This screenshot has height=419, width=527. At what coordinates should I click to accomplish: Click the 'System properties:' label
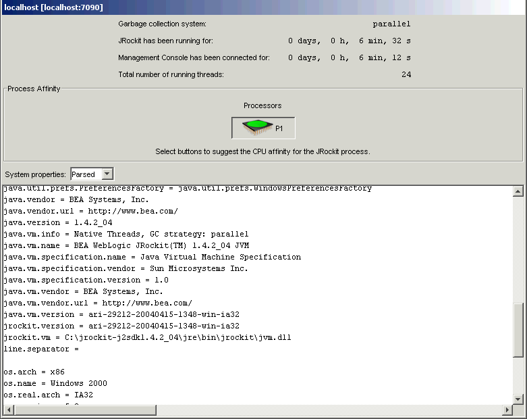point(35,174)
